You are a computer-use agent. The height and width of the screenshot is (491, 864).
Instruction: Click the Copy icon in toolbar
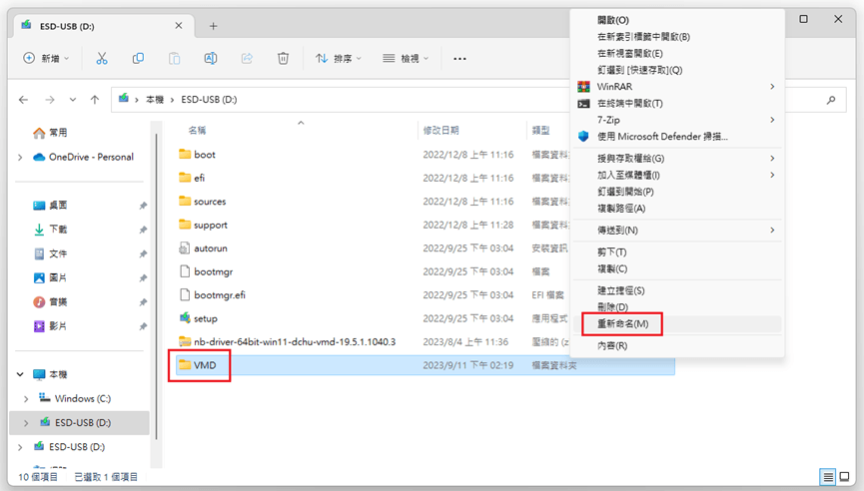138,59
